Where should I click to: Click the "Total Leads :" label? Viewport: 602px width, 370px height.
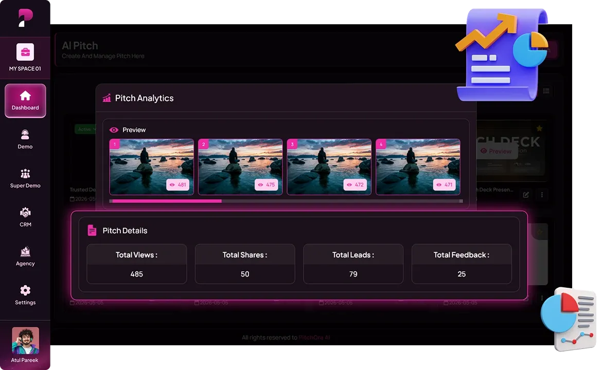(353, 255)
